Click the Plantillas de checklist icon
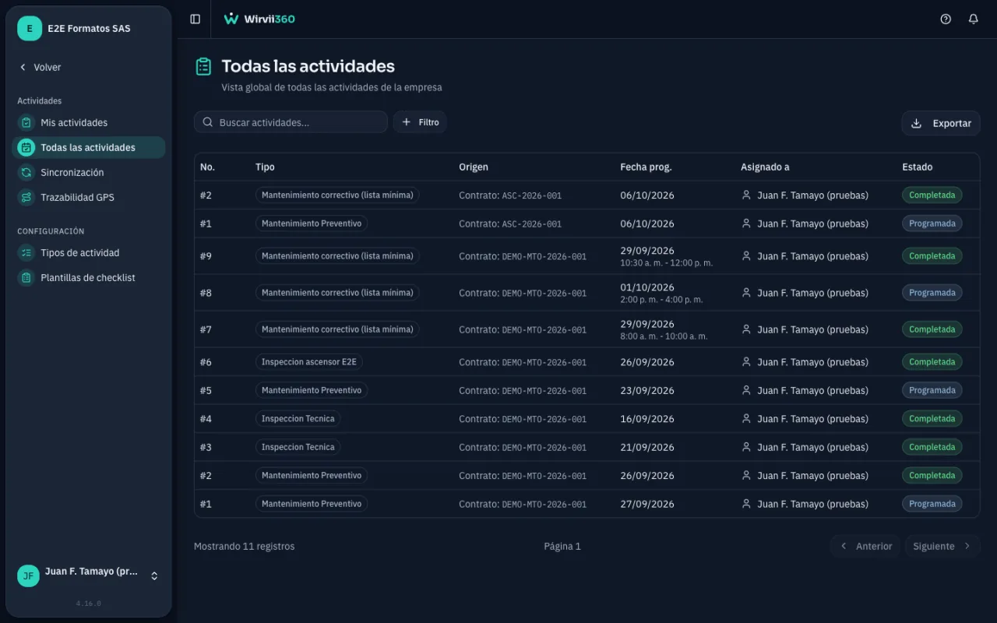 [x=26, y=277]
